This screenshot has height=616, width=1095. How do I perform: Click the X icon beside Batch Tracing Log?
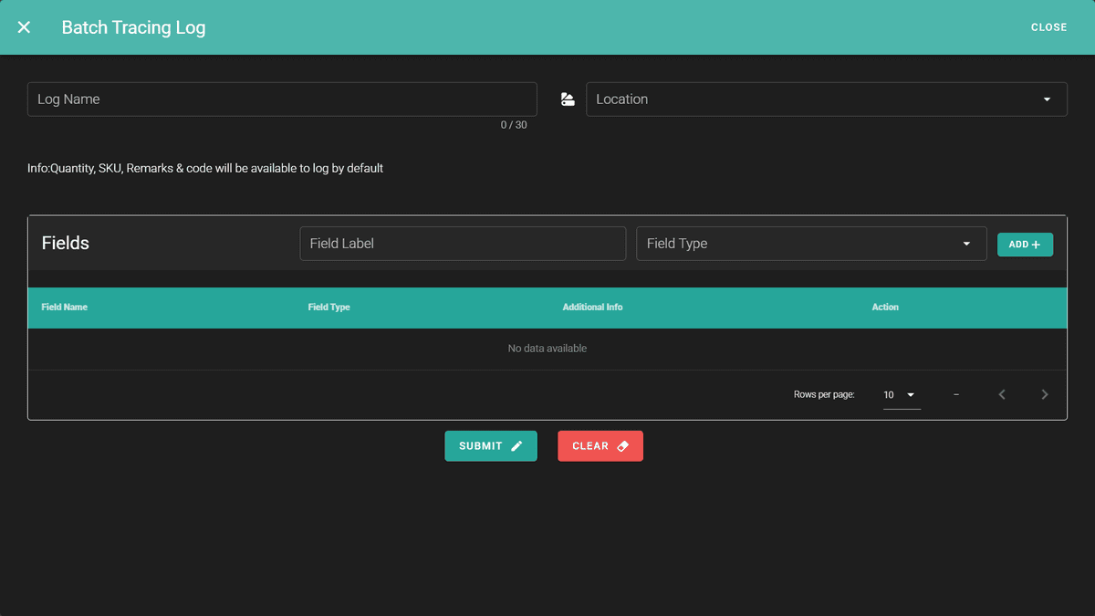click(24, 27)
